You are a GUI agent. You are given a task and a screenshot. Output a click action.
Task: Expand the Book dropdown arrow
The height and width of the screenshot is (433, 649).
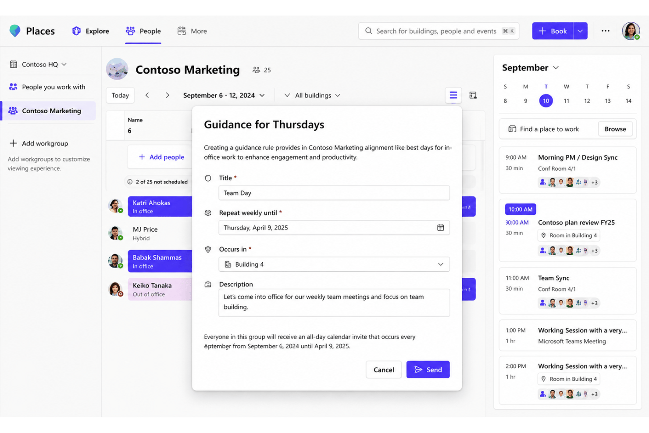point(580,31)
